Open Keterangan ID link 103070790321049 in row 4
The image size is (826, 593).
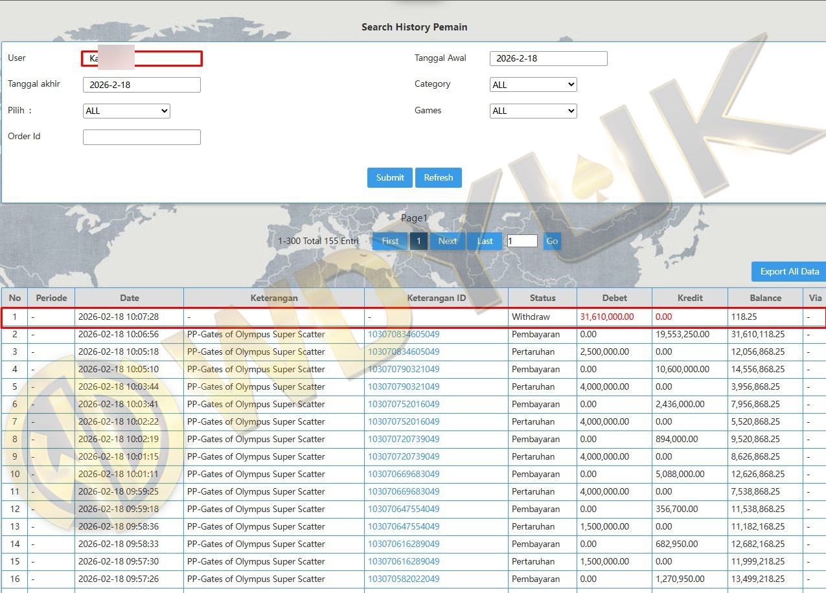[x=404, y=370]
